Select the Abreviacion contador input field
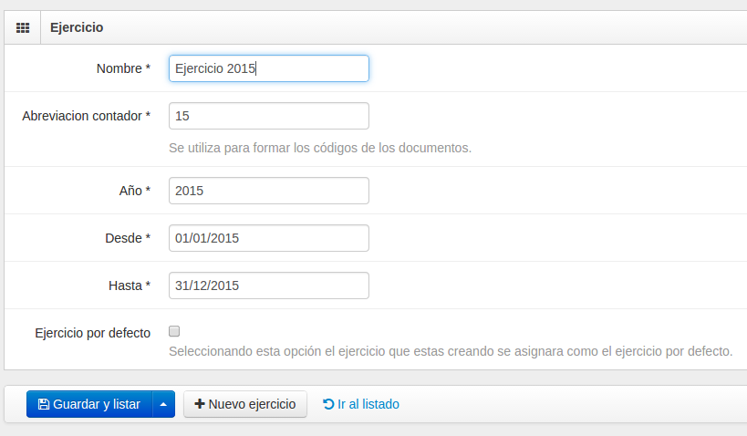The width and height of the screenshot is (747, 436). click(x=269, y=116)
